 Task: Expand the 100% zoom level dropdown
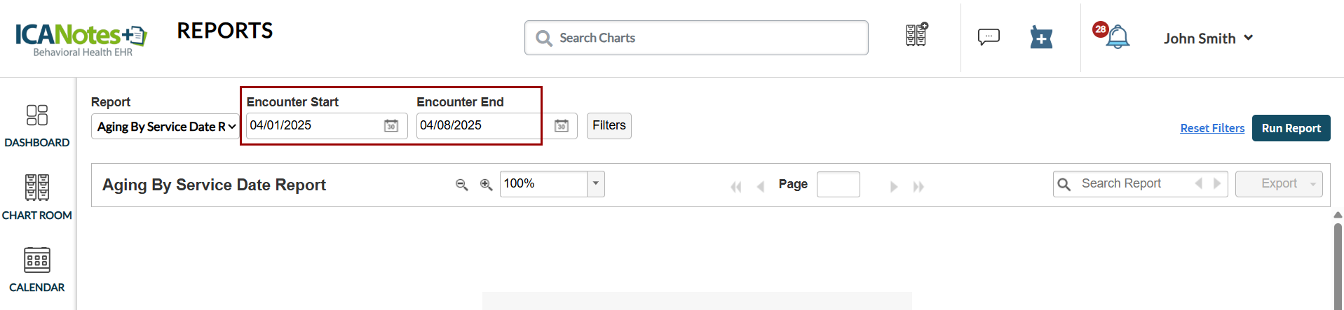point(595,184)
